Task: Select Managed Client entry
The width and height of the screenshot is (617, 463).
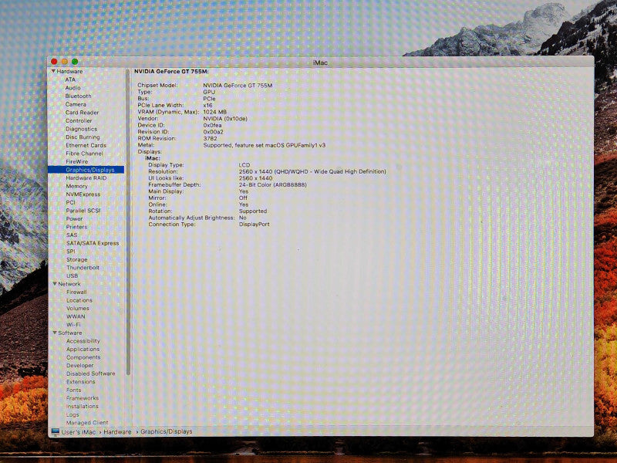Action: [x=87, y=422]
